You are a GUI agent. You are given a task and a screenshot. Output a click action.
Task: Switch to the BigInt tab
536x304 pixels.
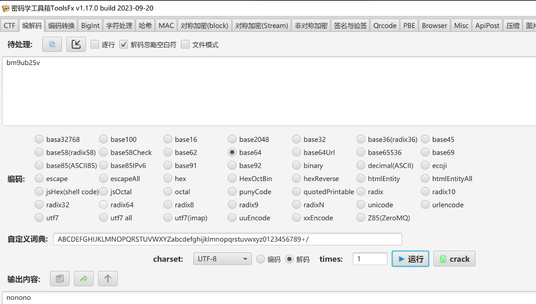pyautogui.click(x=90, y=26)
